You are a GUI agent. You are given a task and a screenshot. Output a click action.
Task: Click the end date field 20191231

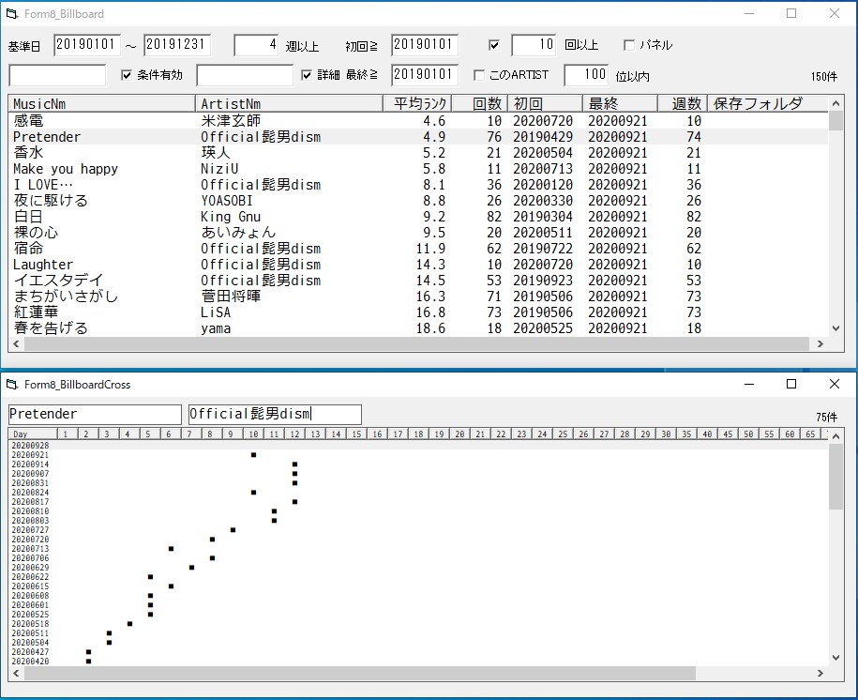point(176,44)
